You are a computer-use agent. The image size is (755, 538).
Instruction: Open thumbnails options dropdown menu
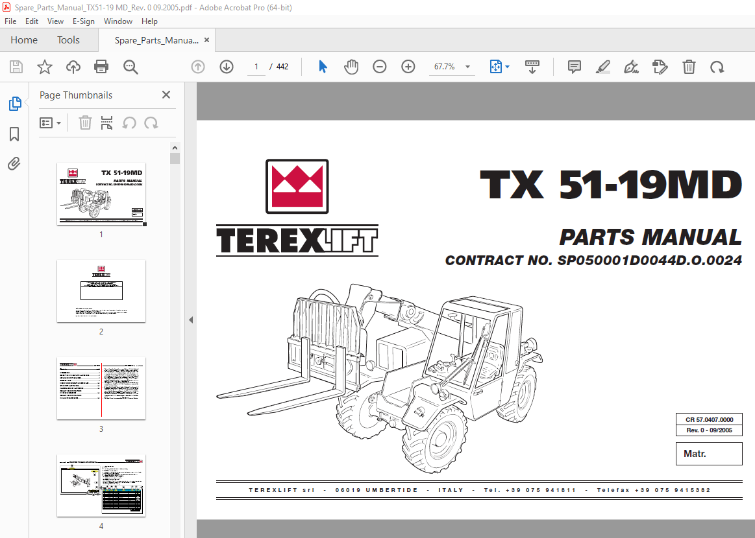pos(50,123)
